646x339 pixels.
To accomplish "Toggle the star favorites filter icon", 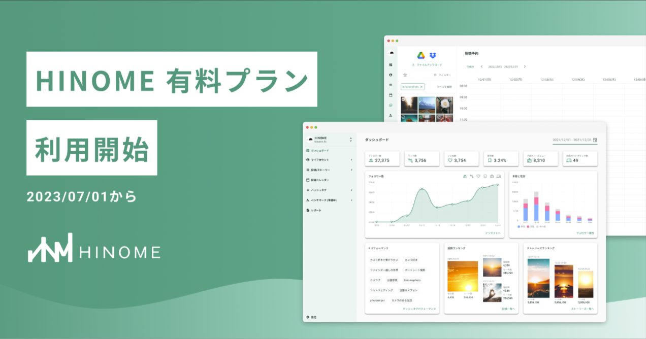I will click(405, 75).
